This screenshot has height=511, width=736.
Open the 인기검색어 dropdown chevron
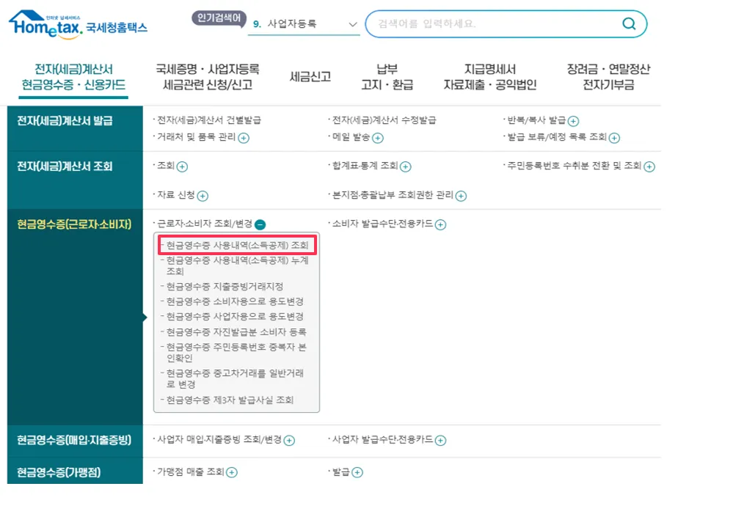[351, 23]
